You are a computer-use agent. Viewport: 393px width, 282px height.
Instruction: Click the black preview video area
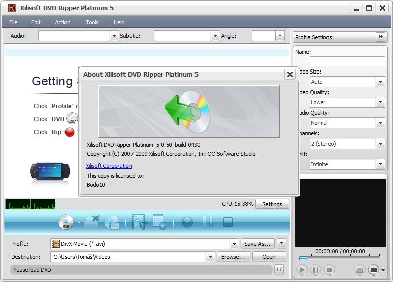(341, 213)
